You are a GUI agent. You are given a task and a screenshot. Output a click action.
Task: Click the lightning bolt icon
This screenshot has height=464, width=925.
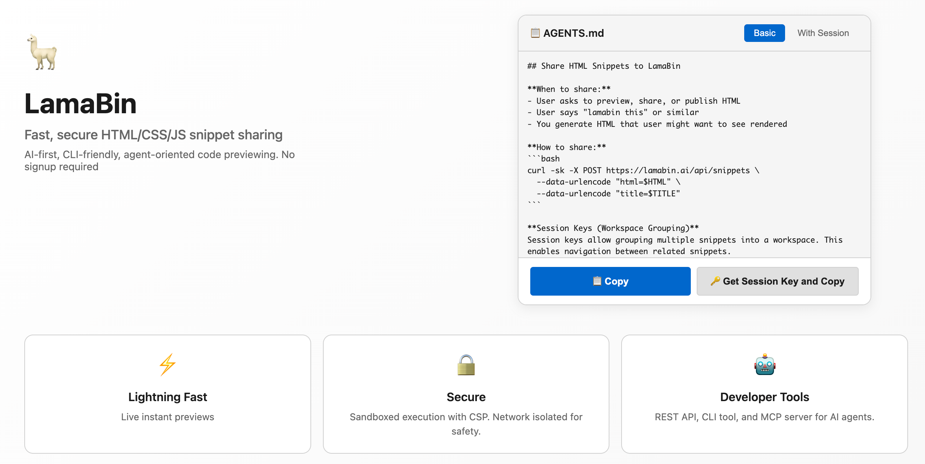click(168, 364)
